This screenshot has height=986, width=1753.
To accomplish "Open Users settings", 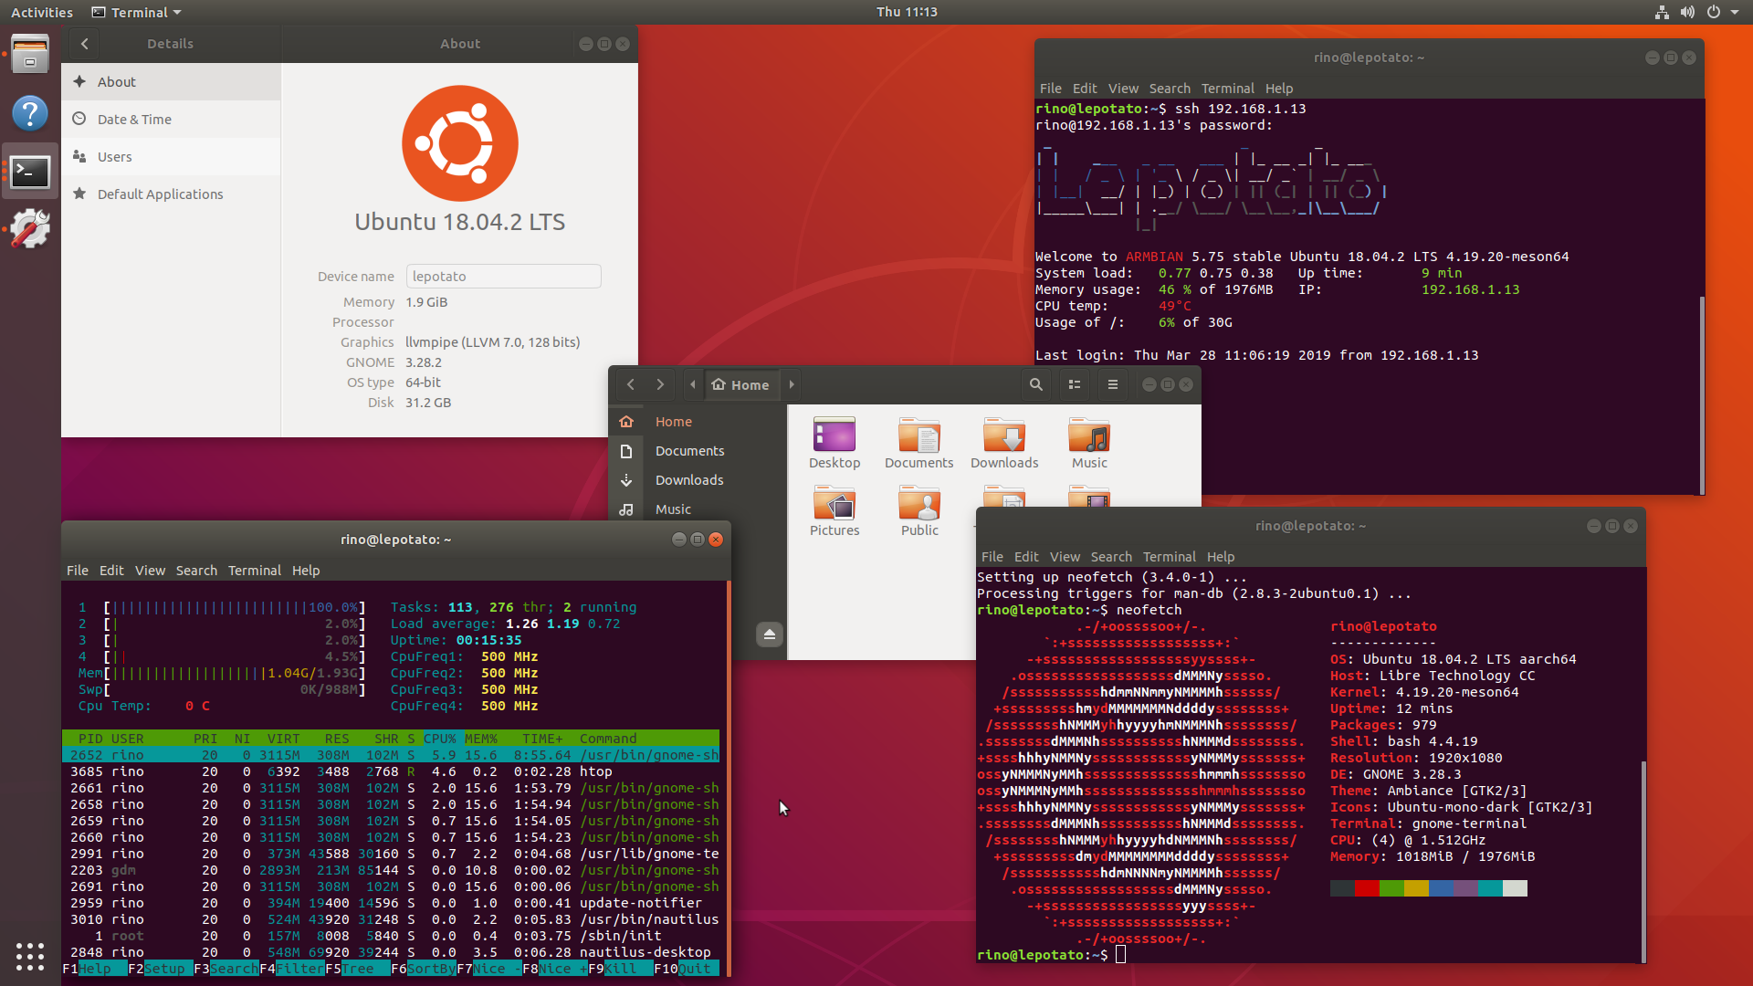I will [171, 157].
